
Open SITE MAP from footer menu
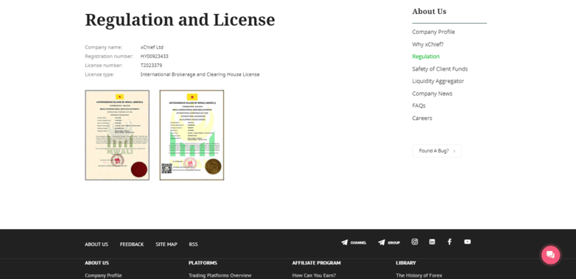(166, 244)
